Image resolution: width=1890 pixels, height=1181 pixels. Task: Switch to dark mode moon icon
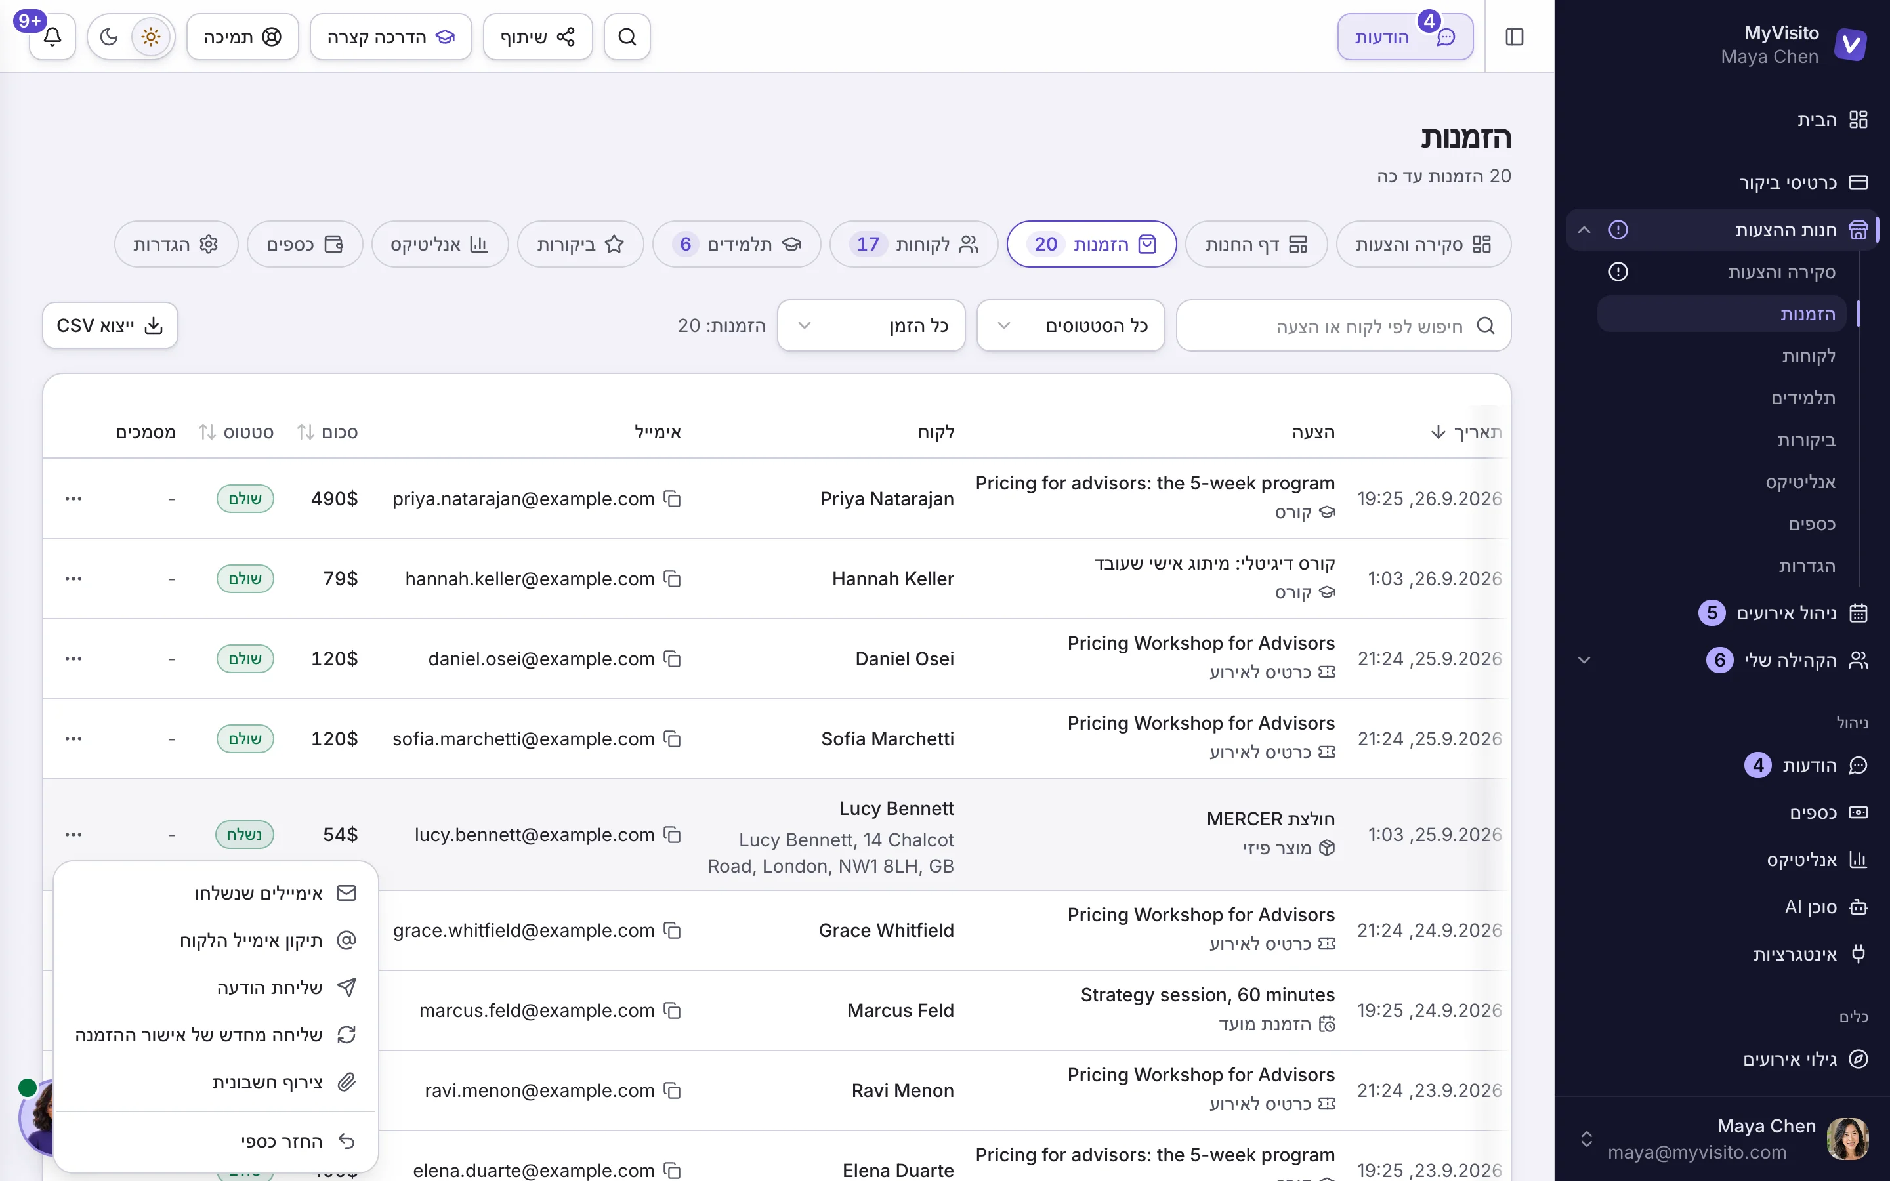(110, 37)
